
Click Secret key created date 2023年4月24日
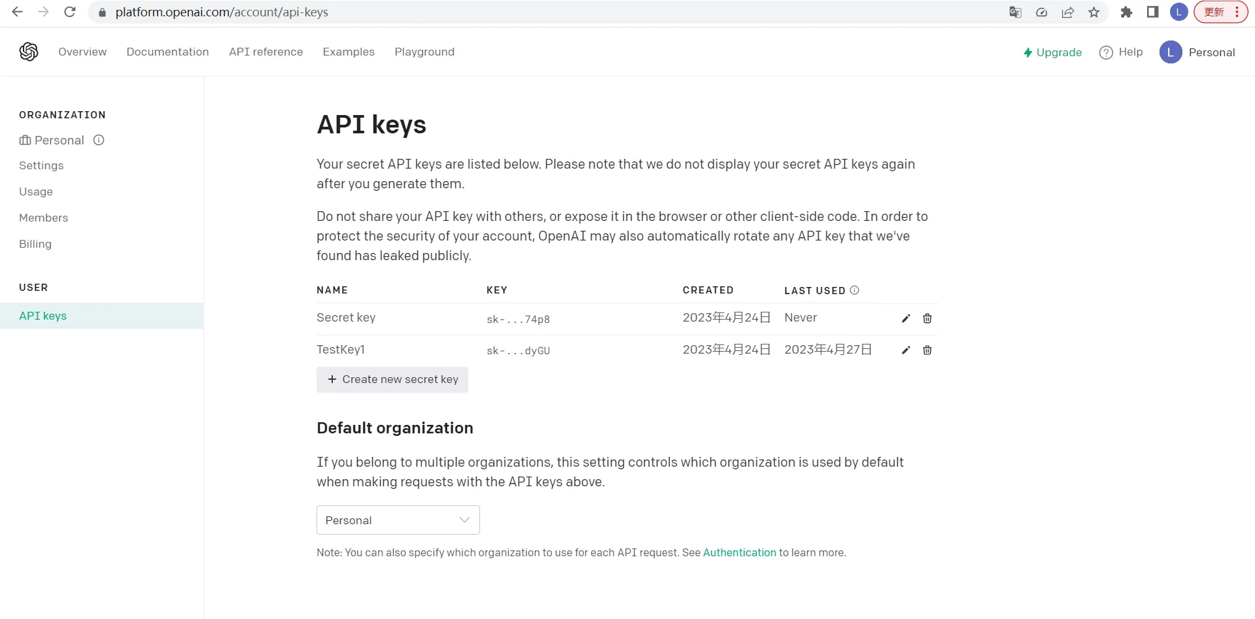point(727,318)
